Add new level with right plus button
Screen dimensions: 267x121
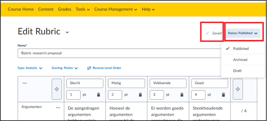(x=238, y=89)
